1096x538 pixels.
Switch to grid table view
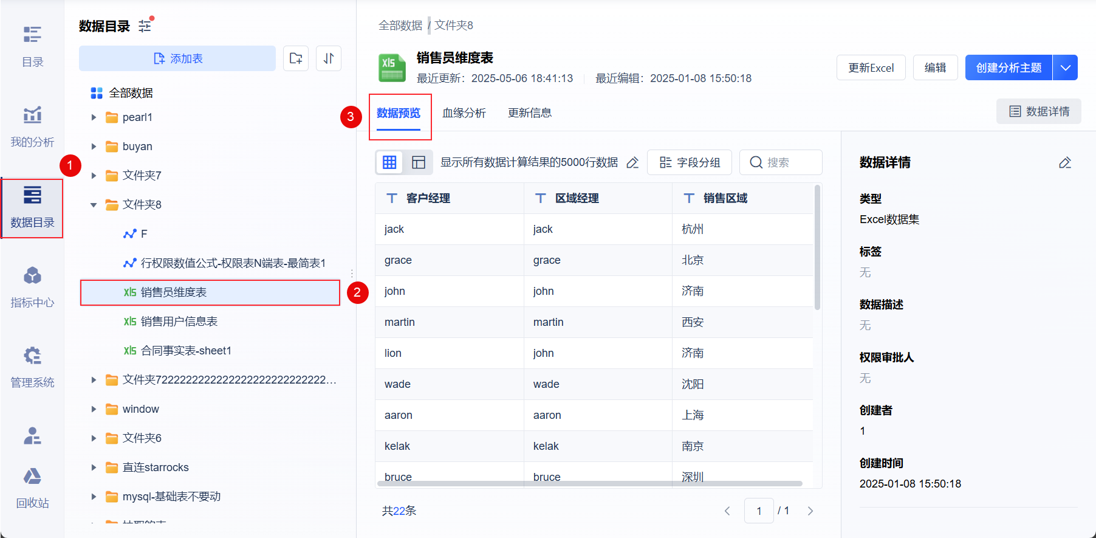click(x=389, y=162)
